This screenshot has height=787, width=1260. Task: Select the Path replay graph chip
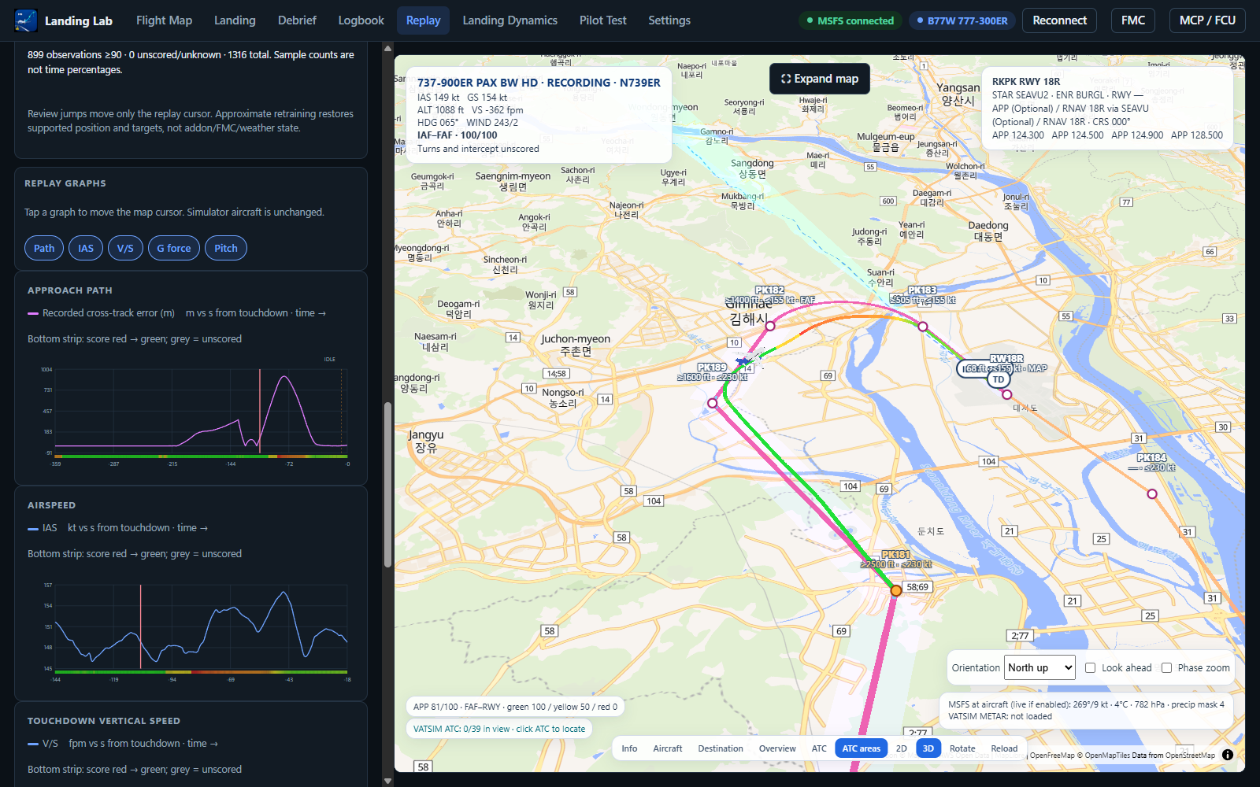coord(44,248)
